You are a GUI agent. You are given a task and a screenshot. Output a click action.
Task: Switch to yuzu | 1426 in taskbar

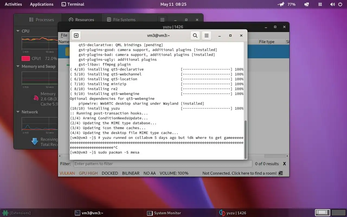pos(233,213)
